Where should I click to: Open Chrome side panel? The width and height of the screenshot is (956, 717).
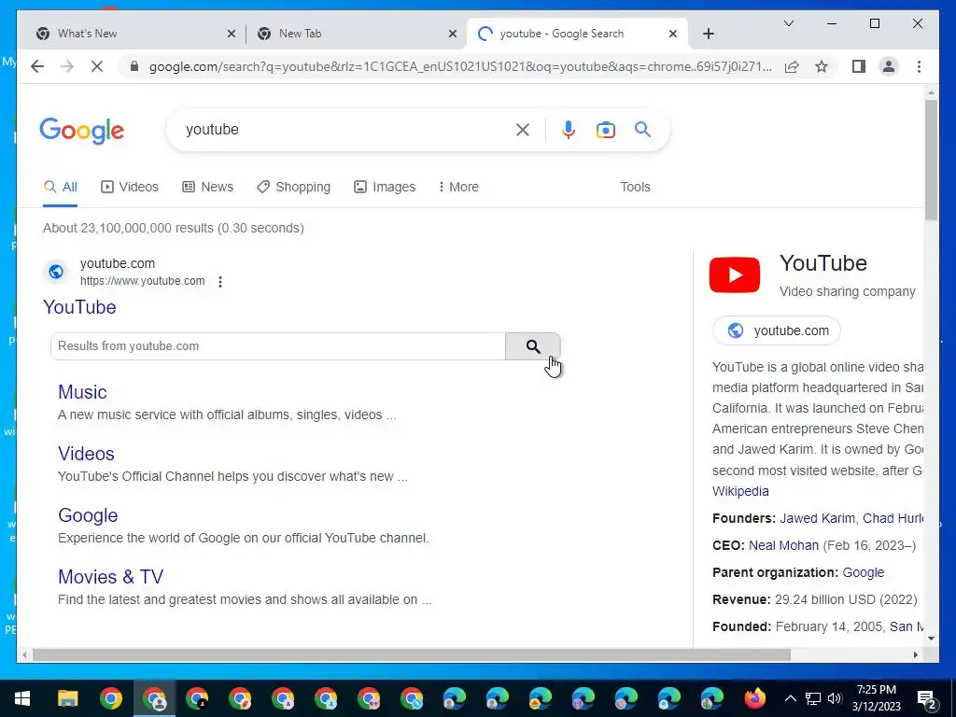click(859, 66)
